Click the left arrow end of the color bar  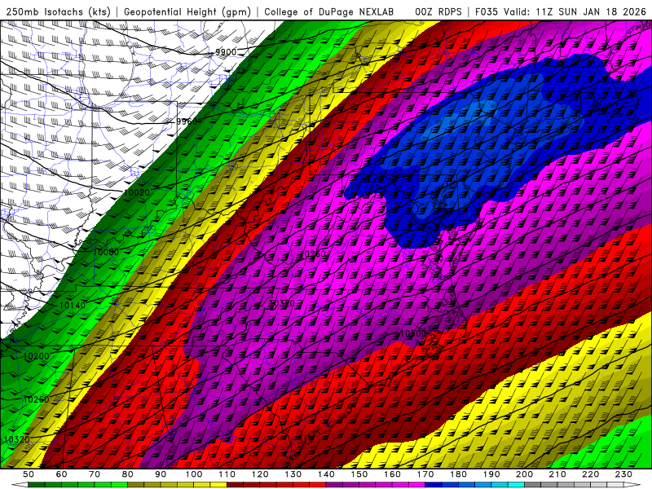(20, 485)
